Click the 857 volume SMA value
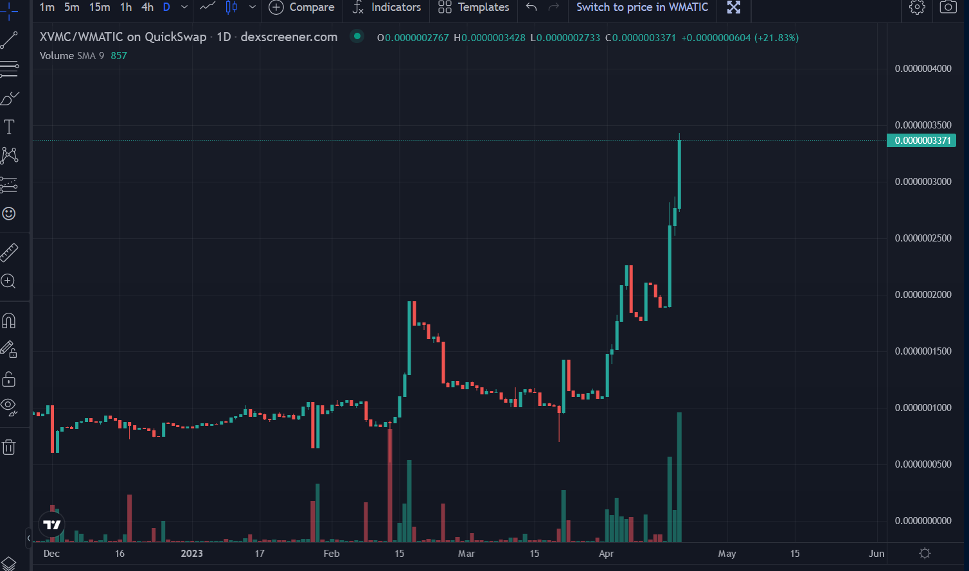This screenshot has width=969, height=571. click(x=119, y=56)
